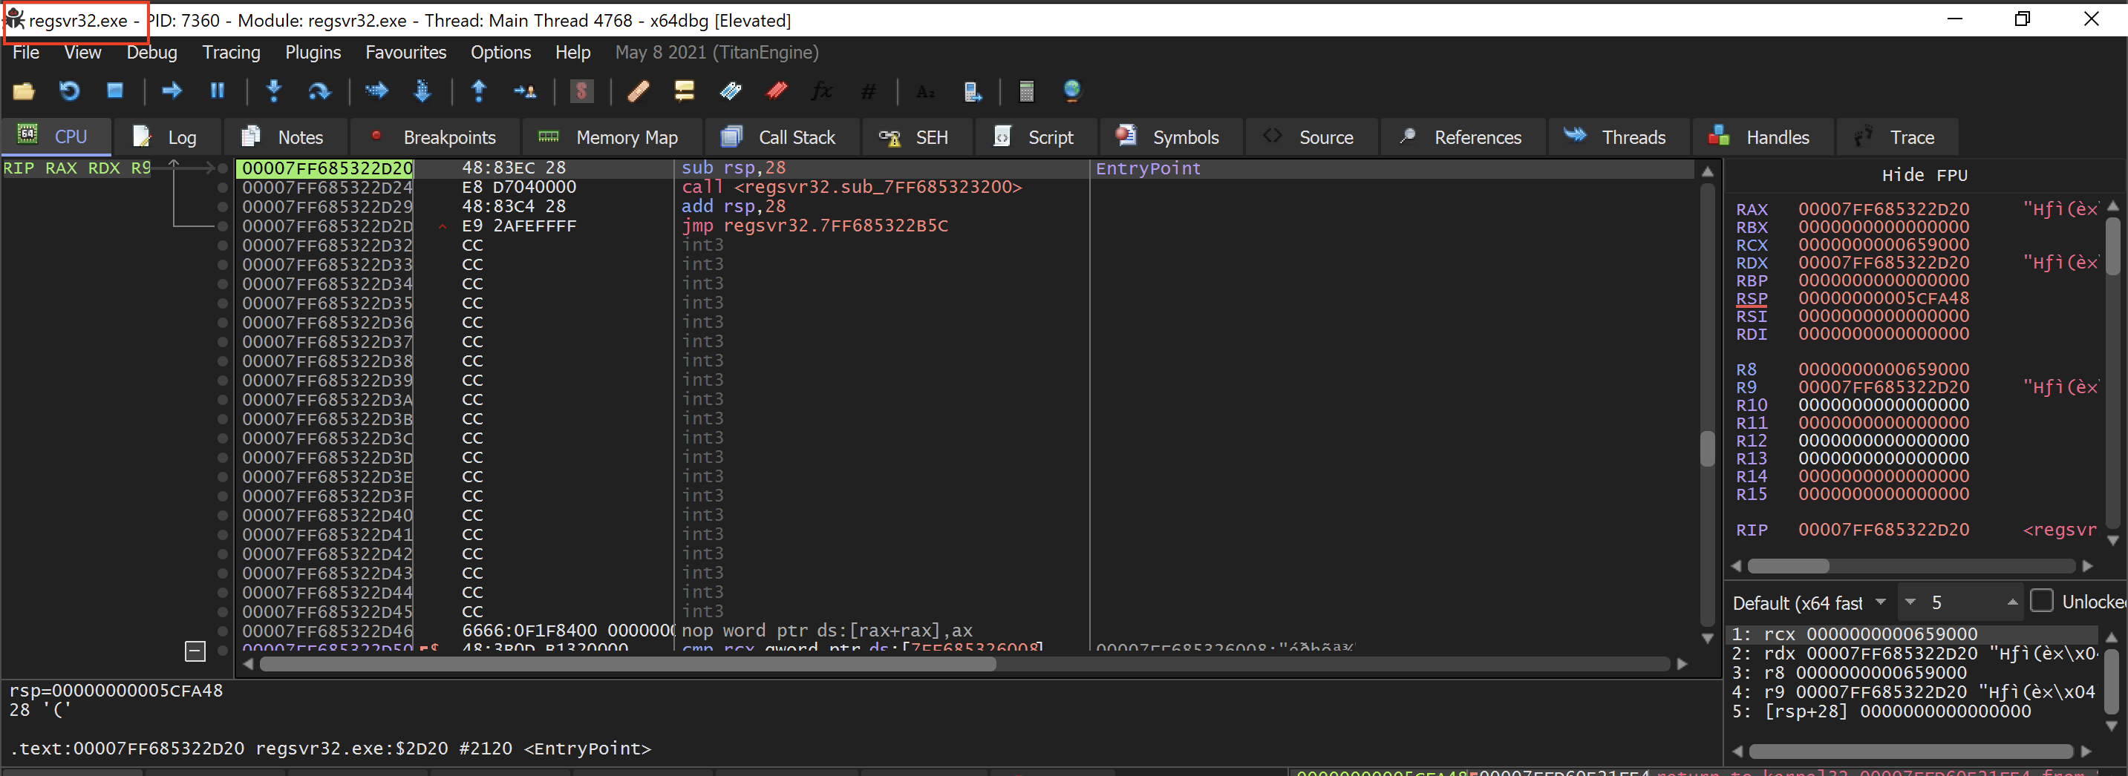
Task: Switch to the Memory Map tab
Action: tap(611, 137)
